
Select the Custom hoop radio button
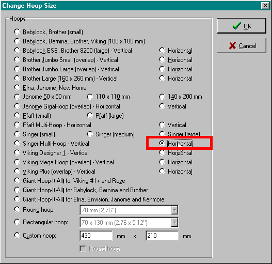pos(35,236)
